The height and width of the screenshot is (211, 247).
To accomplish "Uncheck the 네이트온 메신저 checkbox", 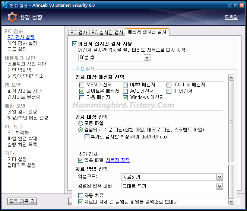I will click(x=82, y=91).
